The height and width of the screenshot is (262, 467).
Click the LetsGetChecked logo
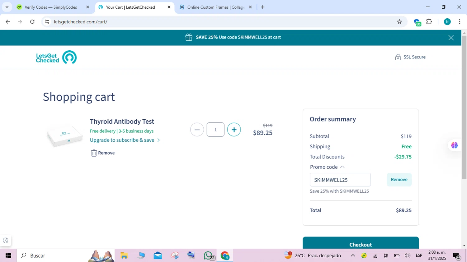(x=56, y=57)
